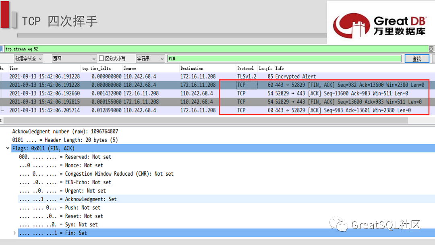
Task: Select the ACK packet with Seq=13600 Ack=983 Win=511
Action: tap(217, 93)
